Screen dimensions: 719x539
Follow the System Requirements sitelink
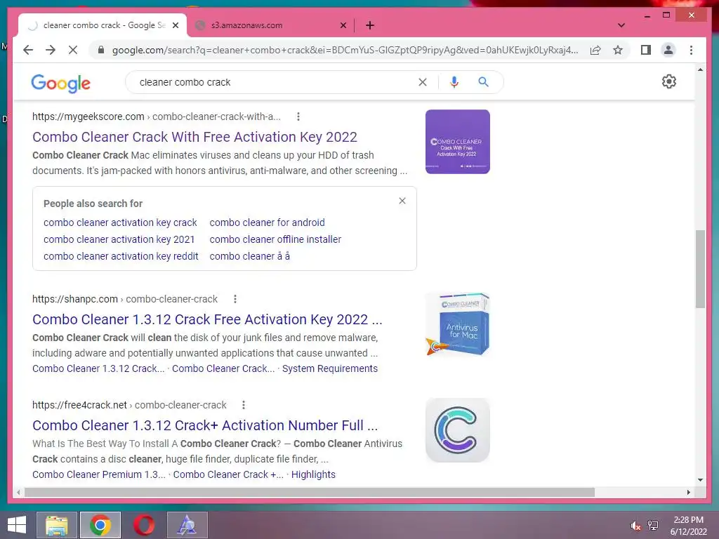[330, 368]
